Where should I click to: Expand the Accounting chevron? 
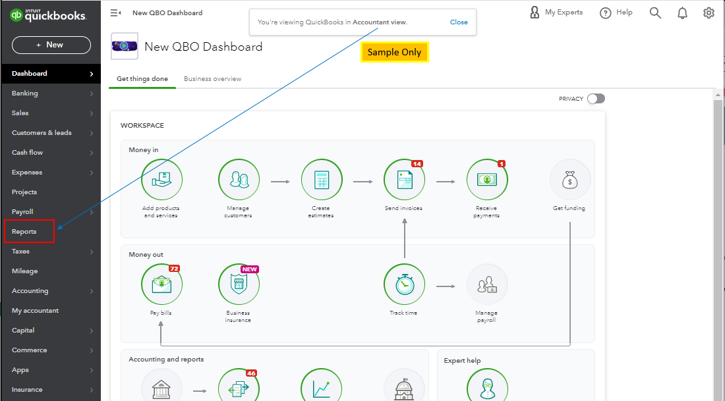92,292
